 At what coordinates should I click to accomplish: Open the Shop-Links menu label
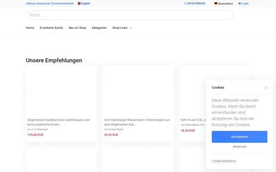(120, 28)
